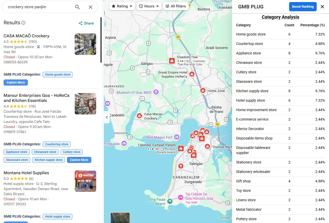The image size is (329, 223).
Task: Click the Montana Hotel Supplies photo thumbnail
Action: tap(85, 181)
